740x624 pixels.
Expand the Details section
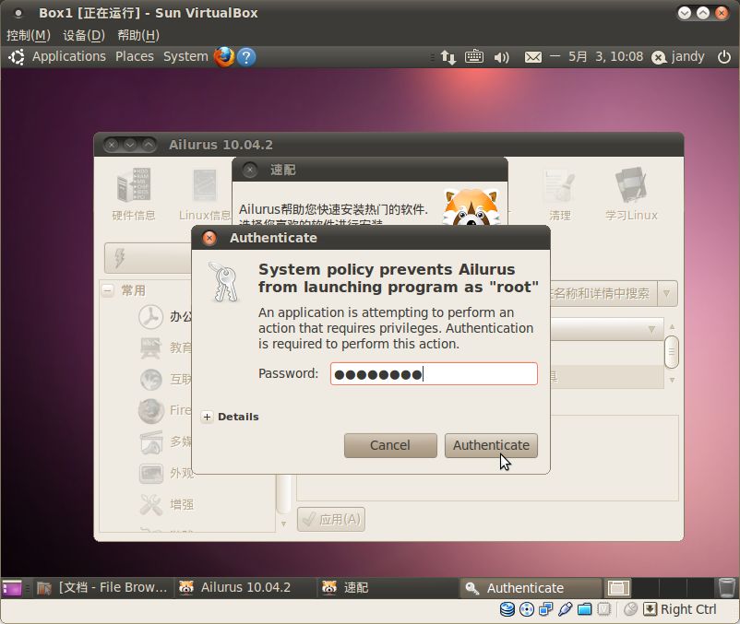coord(207,417)
